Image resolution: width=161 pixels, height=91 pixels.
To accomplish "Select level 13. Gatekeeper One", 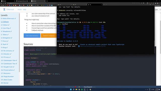I will pyautogui.click(x=9, y=60).
